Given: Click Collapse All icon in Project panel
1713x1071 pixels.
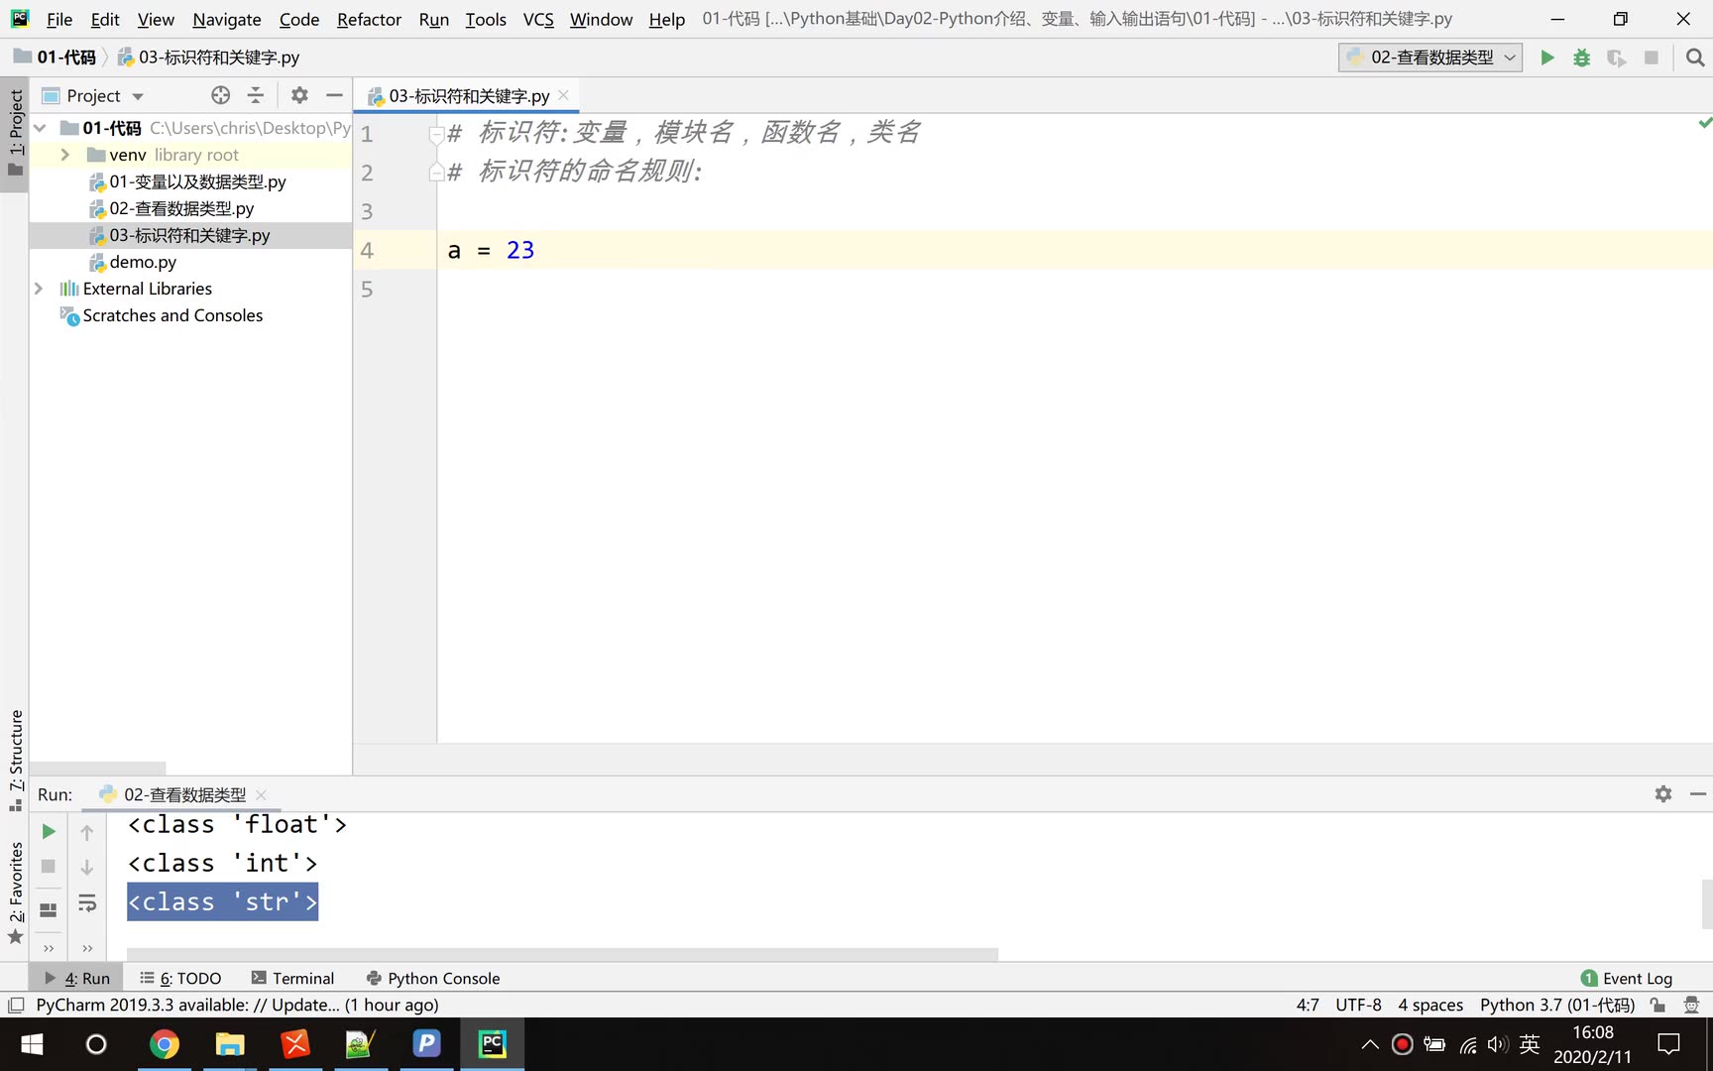Looking at the screenshot, I should (x=255, y=95).
